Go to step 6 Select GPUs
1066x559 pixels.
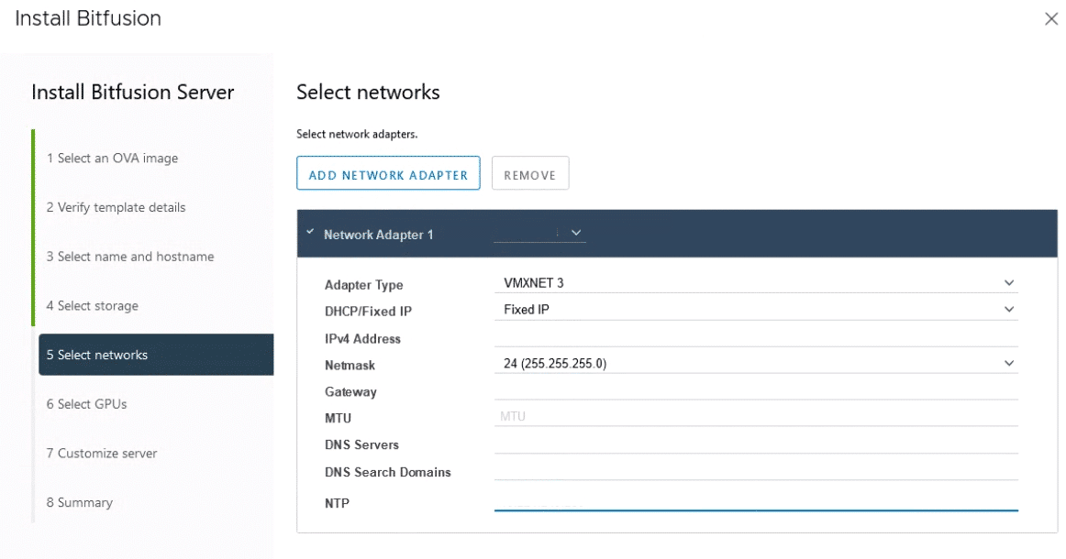[86, 404]
